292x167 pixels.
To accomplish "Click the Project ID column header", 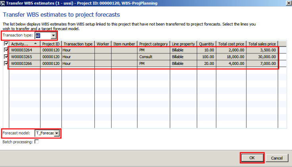I will point(51,44).
